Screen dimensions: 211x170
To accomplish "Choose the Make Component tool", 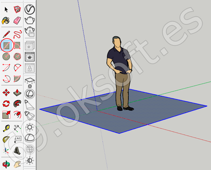I will pos(17,10).
